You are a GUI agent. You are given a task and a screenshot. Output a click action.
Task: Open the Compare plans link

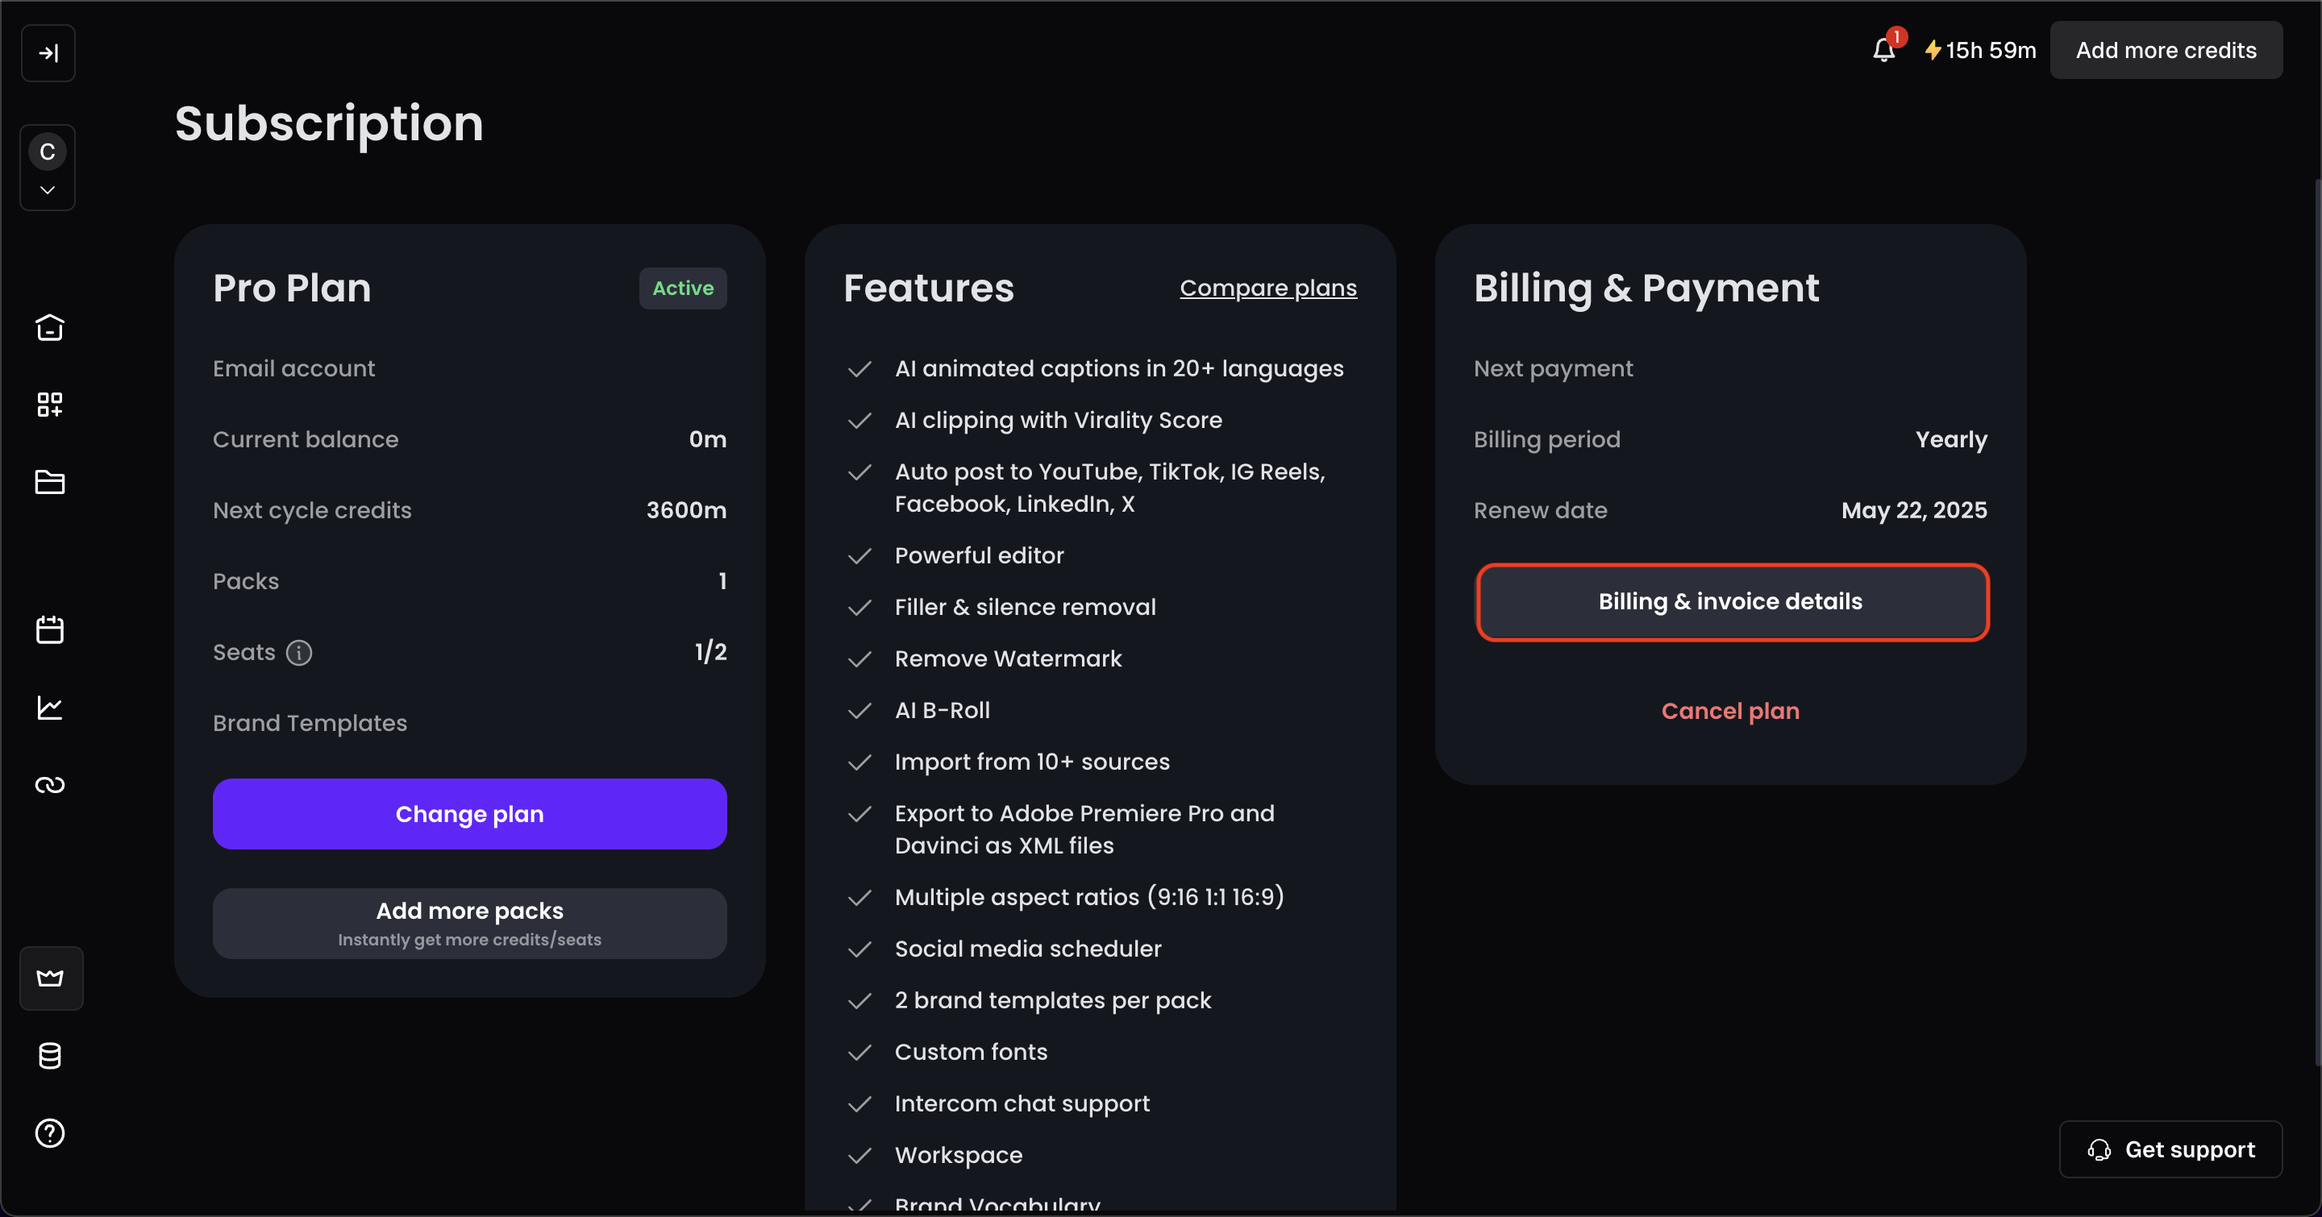1267,289
